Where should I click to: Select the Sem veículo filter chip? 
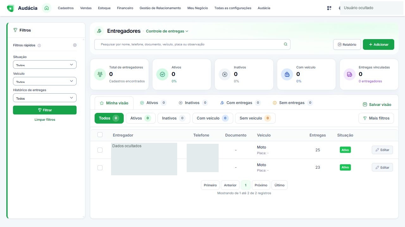pyautogui.click(x=255, y=118)
